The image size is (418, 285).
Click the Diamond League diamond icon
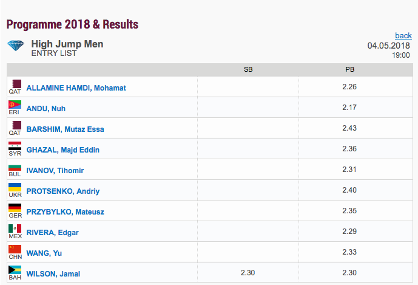tap(16, 46)
